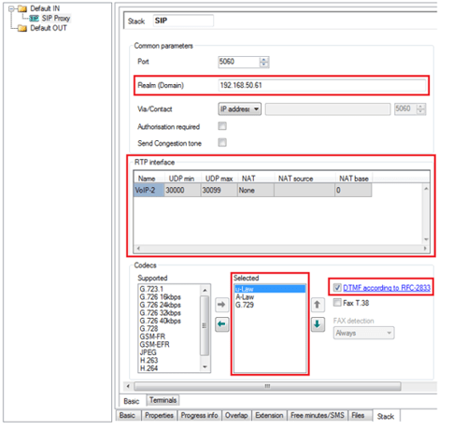Image resolution: width=467 pixels, height=430 pixels.
Task: Select H.263 in Supported codecs
Action: coord(170,361)
